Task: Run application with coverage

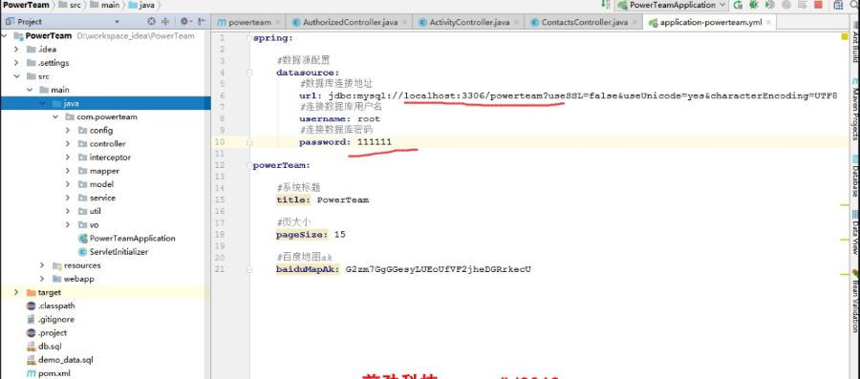Action: 770,5
